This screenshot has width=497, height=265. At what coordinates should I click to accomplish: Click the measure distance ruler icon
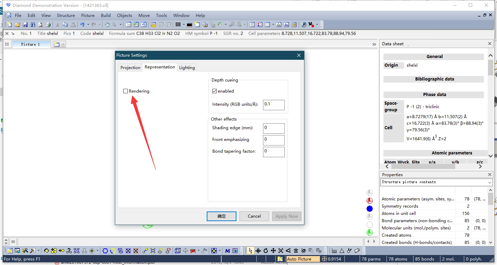[334, 251]
